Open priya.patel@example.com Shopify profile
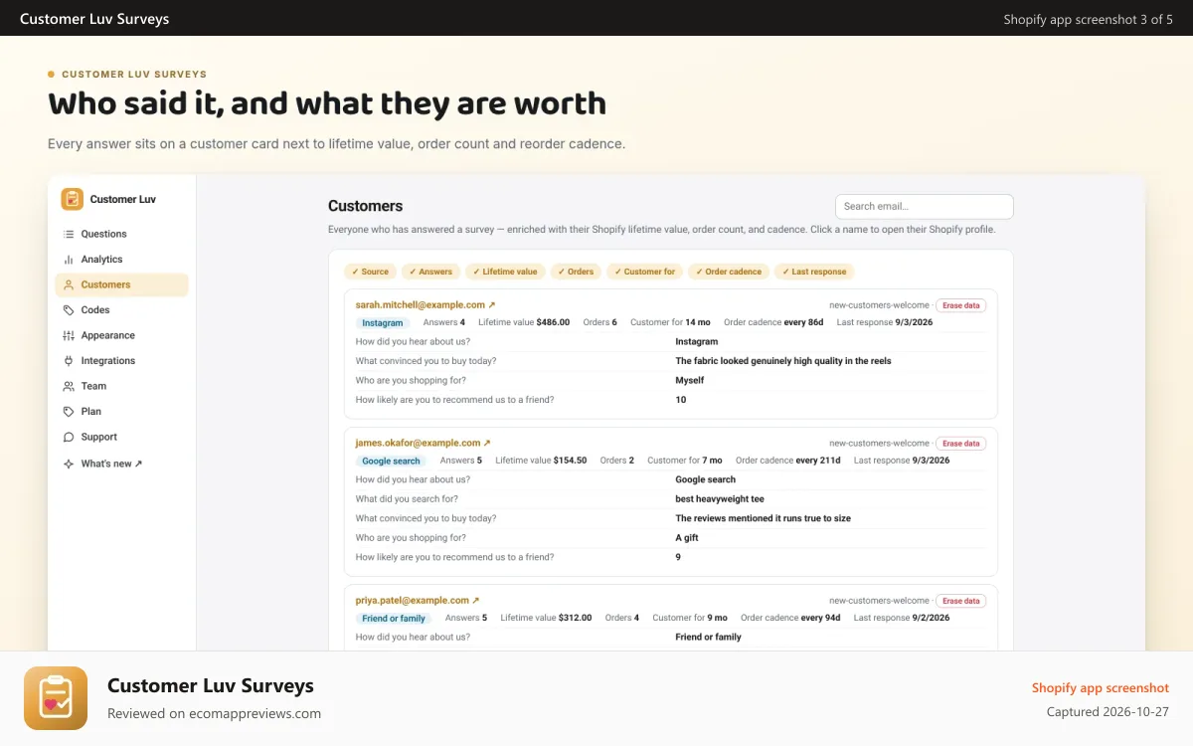 [x=418, y=601]
